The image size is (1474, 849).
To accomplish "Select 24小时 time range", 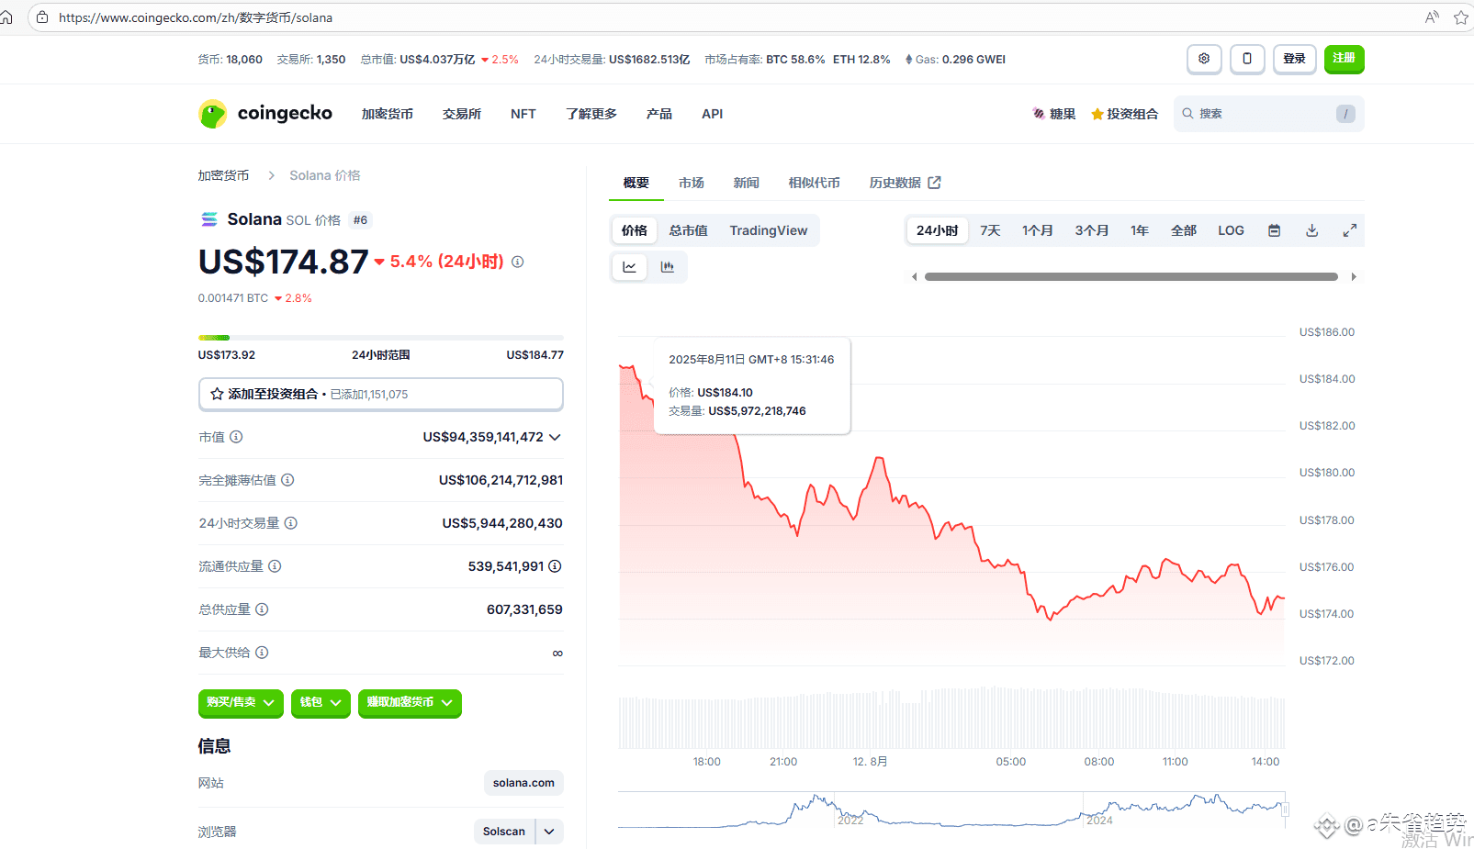I will pos(938,230).
